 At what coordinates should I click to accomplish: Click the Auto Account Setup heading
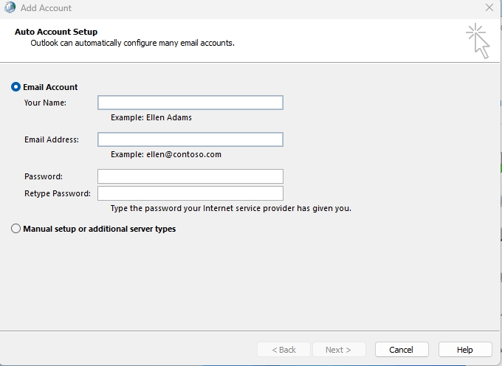(x=56, y=32)
